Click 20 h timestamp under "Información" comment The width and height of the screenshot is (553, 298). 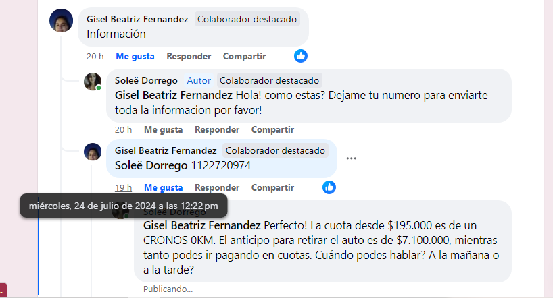pos(95,57)
